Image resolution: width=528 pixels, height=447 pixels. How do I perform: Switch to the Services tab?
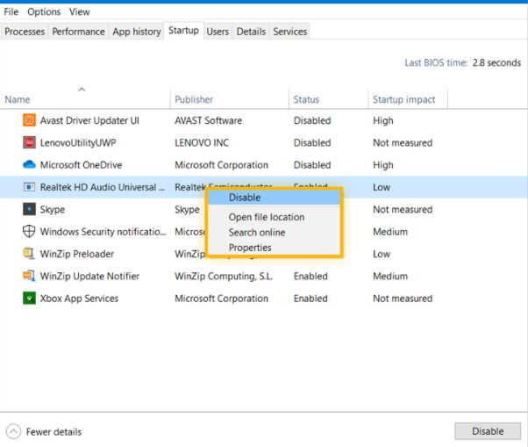(x=290, y=32)
